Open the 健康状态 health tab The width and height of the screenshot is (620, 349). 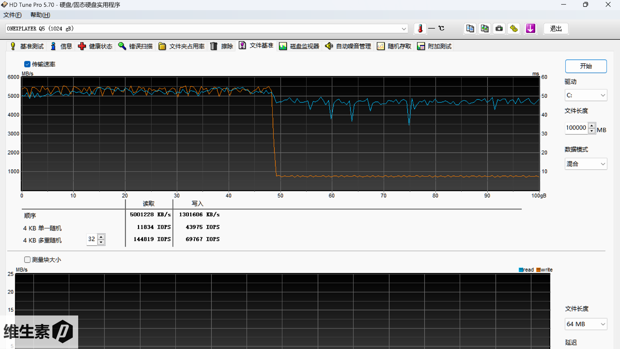[95, 46]
